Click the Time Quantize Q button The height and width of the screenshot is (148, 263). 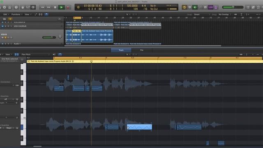click(x=17, y=99)
